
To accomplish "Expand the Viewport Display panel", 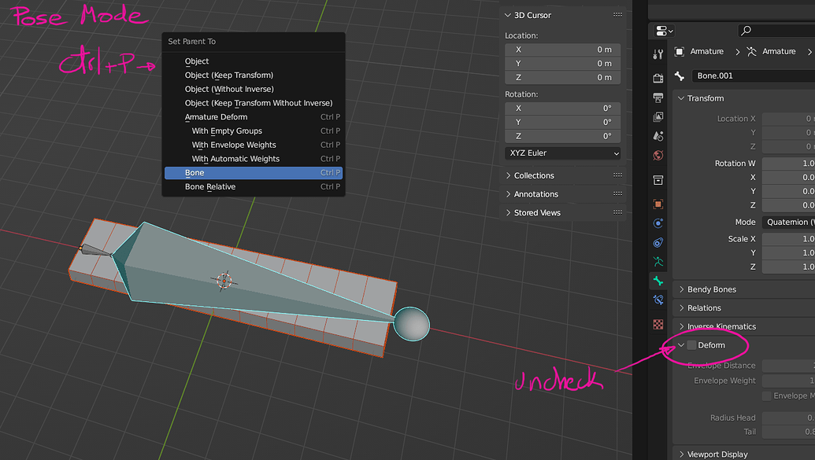I will pos(681,454).
